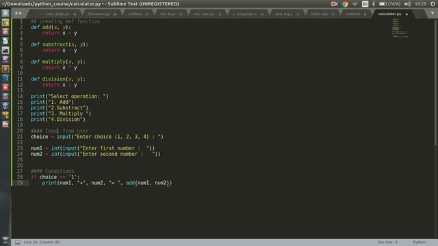Switch to the hello.cpp tab
Image resolution: width=438 pixels, height=246 pixels.
point(320,14)
